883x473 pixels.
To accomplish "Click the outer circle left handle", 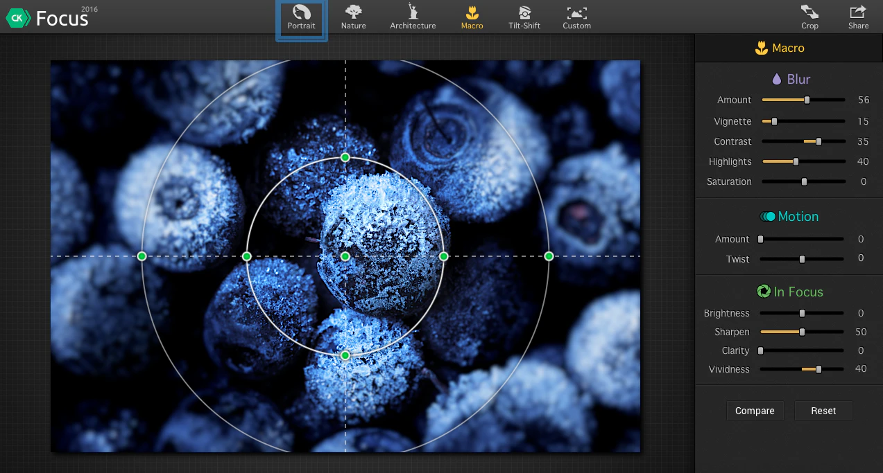I will tap(142, 256).
